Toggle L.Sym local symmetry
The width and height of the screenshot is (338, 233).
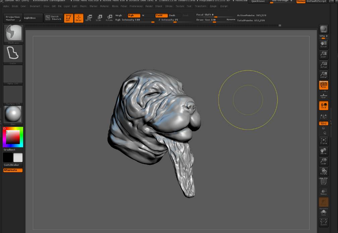click(324, 116)
